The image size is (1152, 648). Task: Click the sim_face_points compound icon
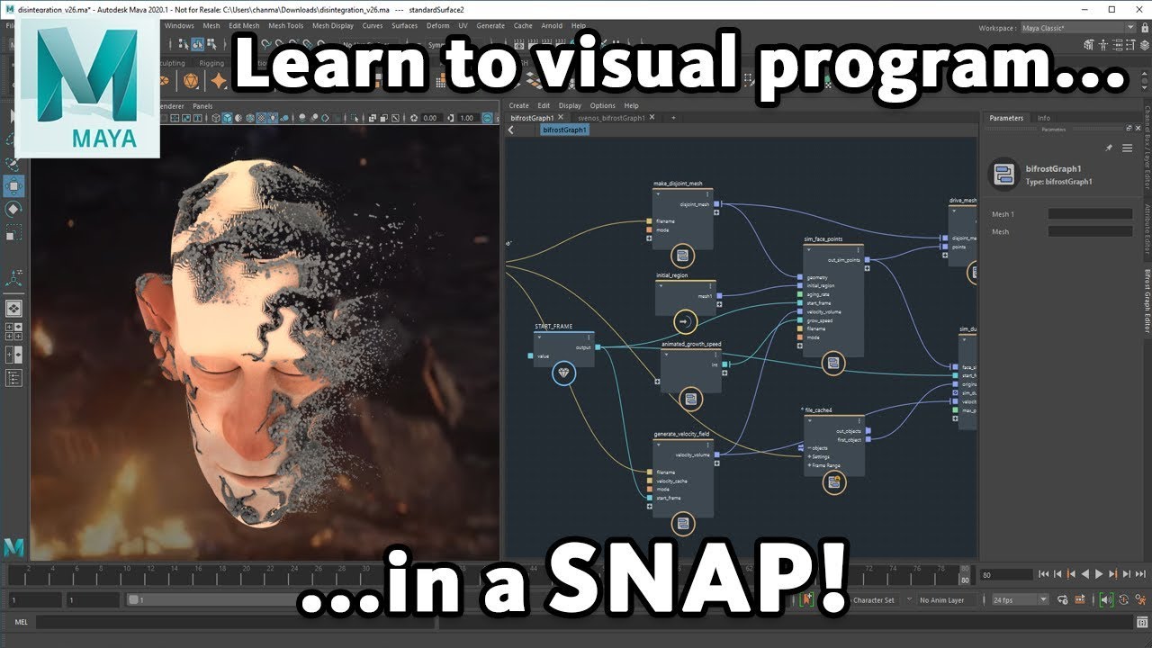833,363
